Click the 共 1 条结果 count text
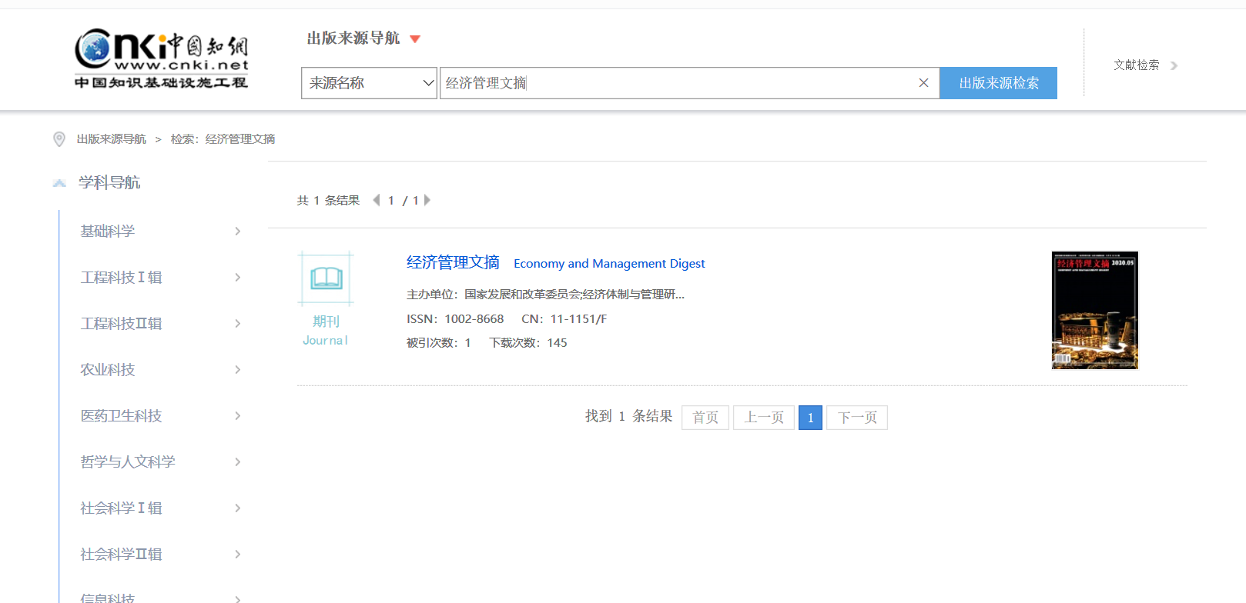This screenshot has width=1246, height=603. pos(329,201)
